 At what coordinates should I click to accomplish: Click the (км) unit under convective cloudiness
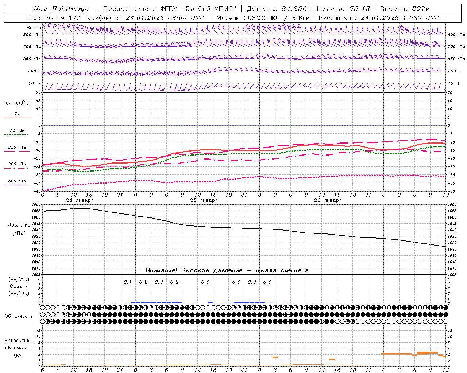pyautogui.click(x=19, y=355)
